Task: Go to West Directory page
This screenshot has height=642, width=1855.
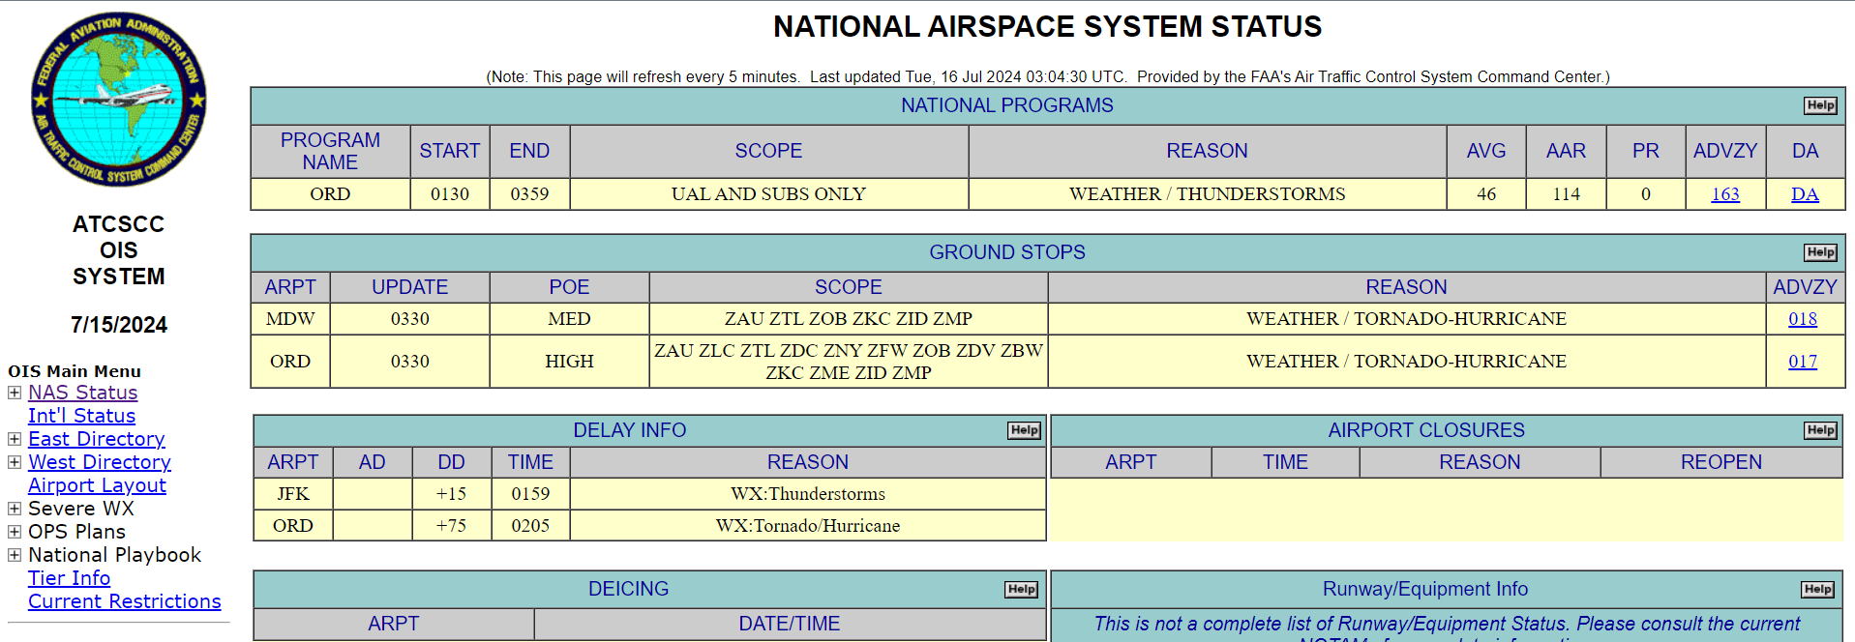Action: point(100,462)
